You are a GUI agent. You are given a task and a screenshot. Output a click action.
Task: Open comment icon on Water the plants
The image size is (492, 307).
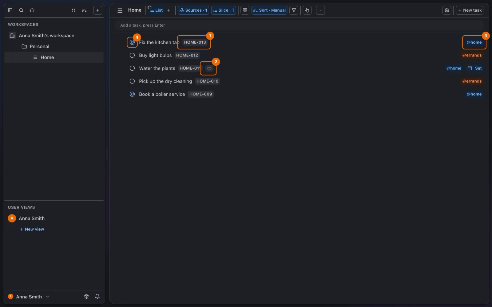tap(209, 68)
